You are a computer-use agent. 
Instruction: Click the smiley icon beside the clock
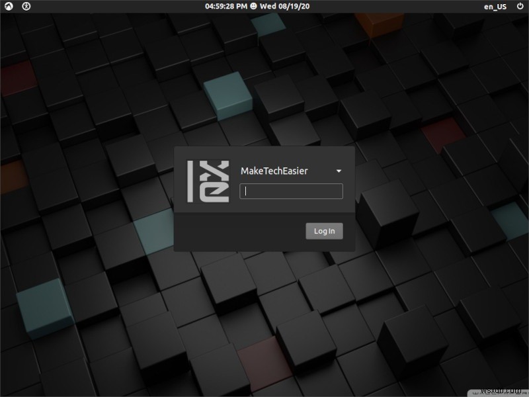pos(255,7)
